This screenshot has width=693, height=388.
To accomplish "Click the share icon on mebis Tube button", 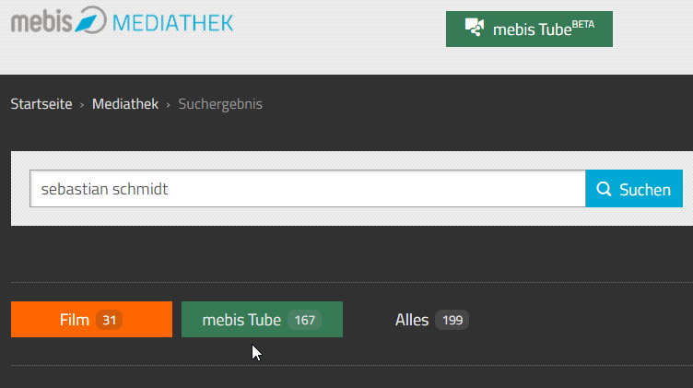I will click(476, 28).
